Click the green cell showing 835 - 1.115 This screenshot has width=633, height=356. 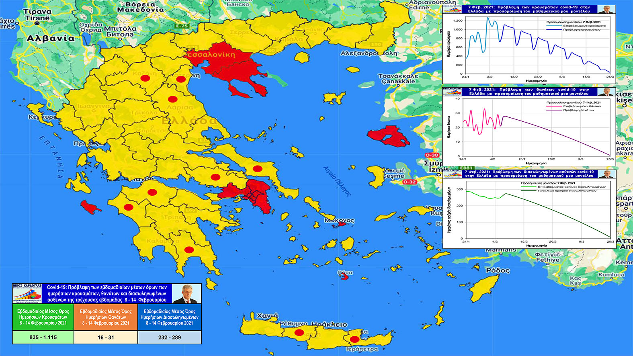click(x=43, y=338)
